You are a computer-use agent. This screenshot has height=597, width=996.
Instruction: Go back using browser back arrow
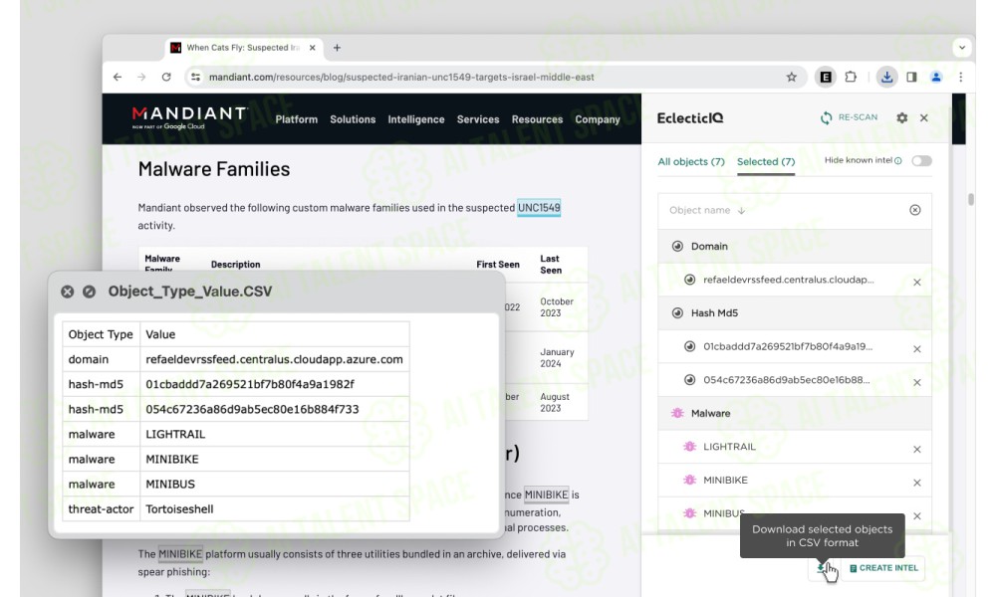tap(118, 77)
